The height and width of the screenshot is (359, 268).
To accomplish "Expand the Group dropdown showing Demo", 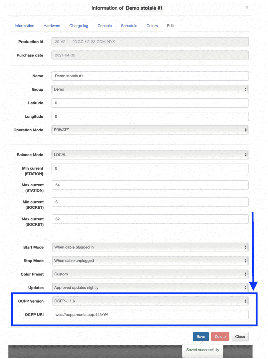I will tap(150, 89).
